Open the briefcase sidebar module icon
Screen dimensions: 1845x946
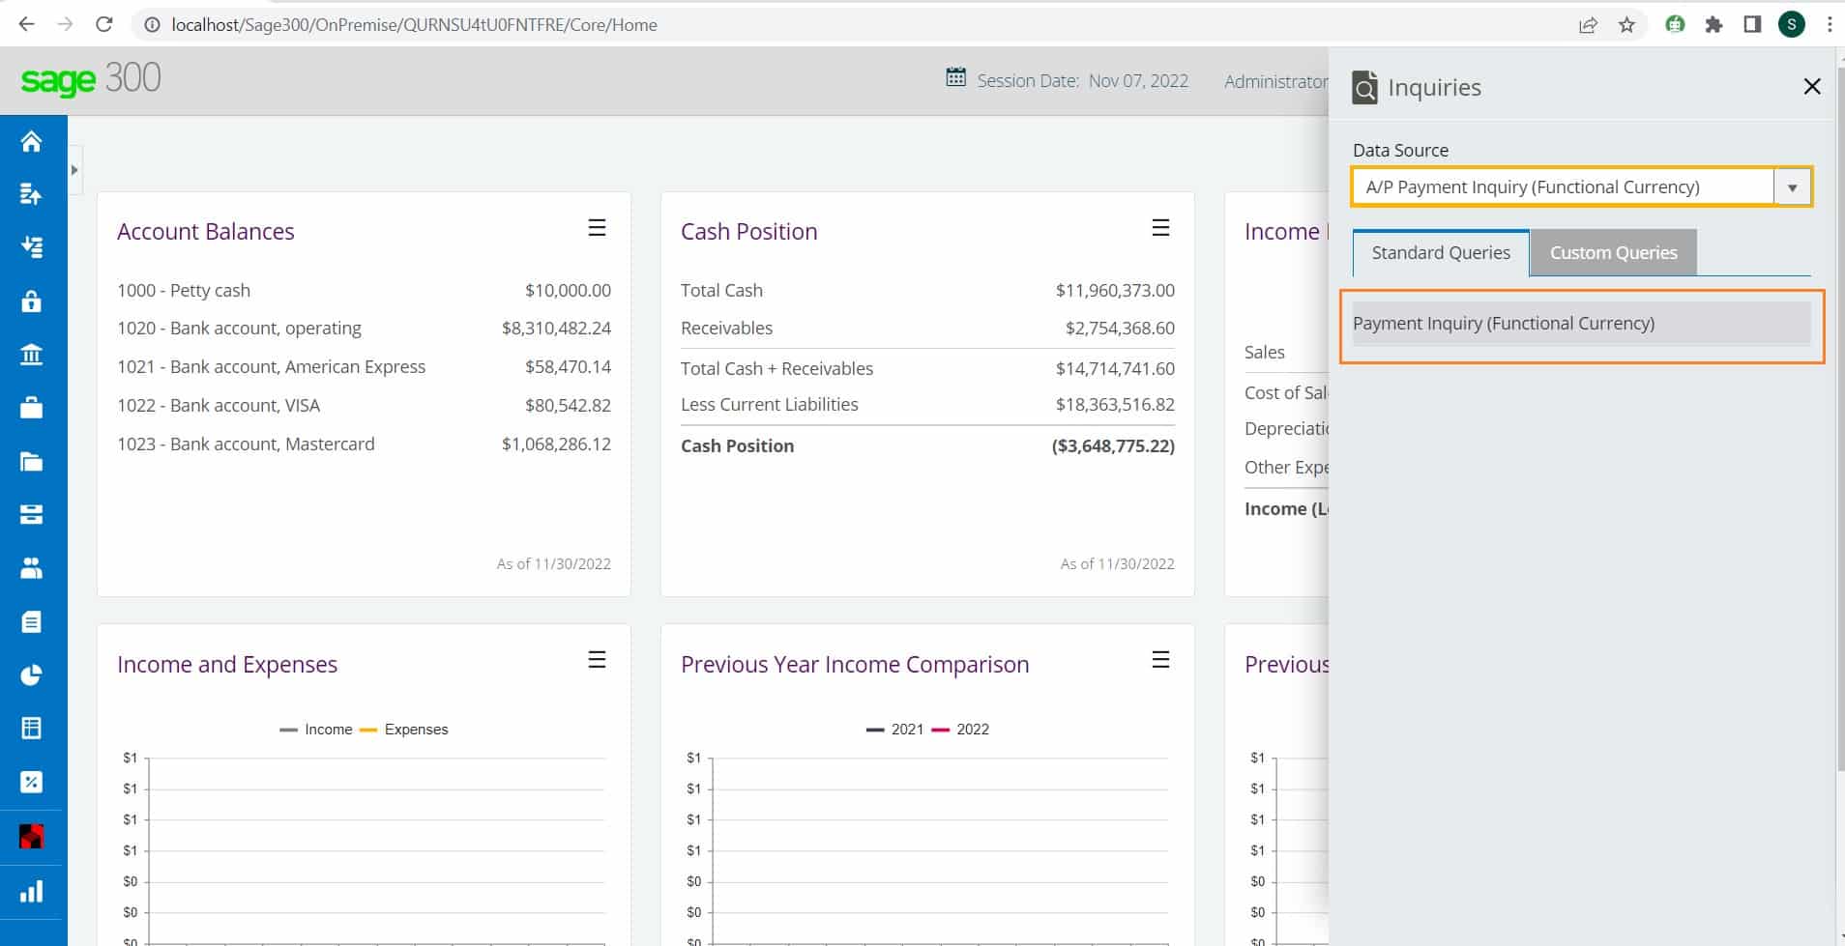pyautogui.click(x=31, y=408)
